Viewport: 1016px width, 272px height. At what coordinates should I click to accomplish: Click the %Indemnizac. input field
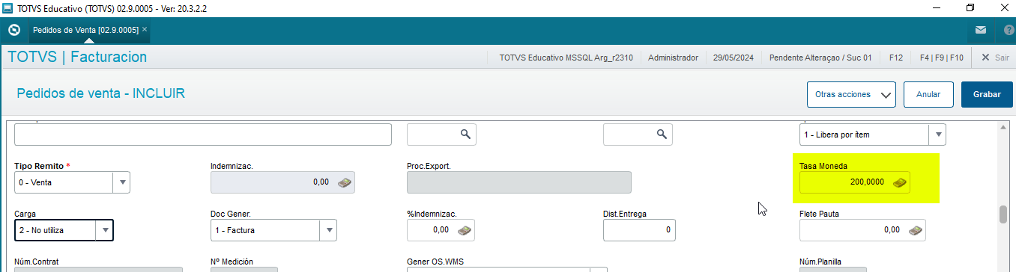click(x=441, y=230)
